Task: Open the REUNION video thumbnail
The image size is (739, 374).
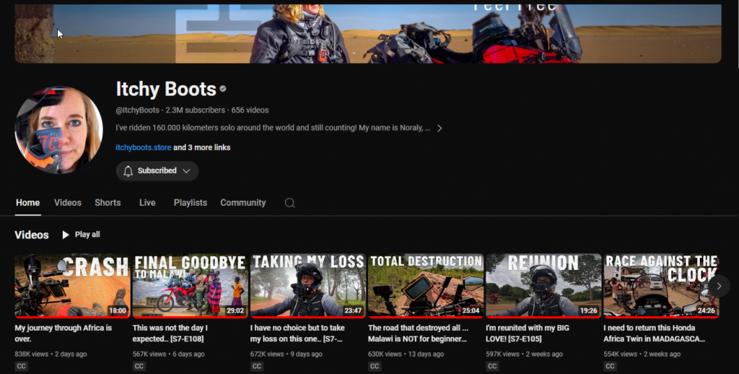Action: coord(543,286)
